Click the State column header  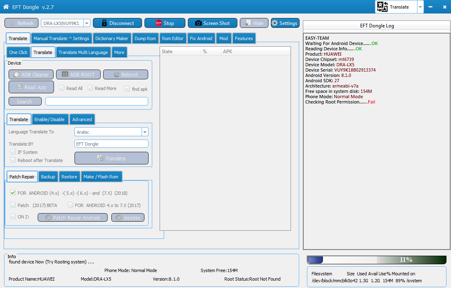180,52
